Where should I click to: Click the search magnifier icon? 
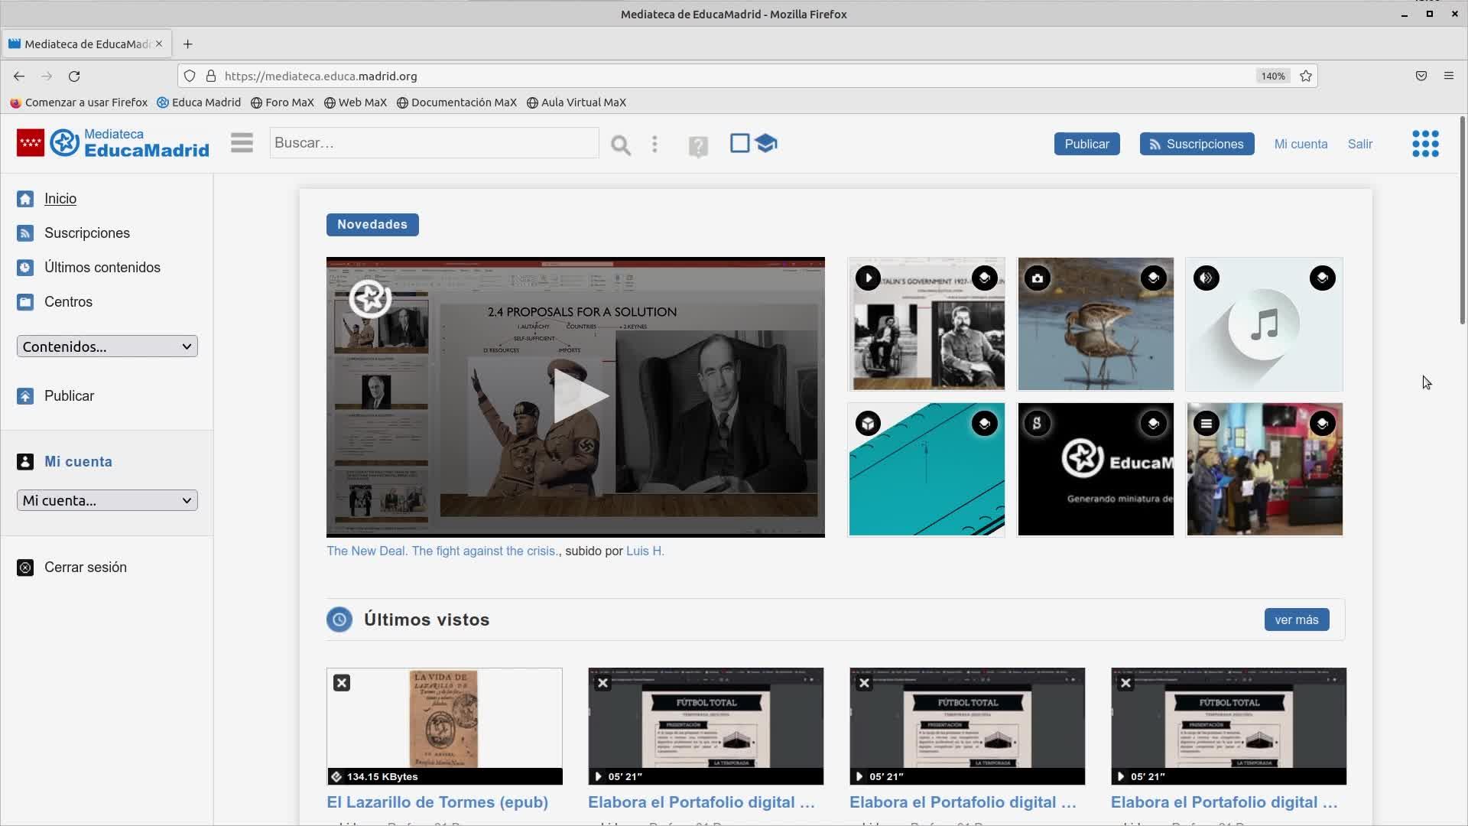click(x=620, y=145)
